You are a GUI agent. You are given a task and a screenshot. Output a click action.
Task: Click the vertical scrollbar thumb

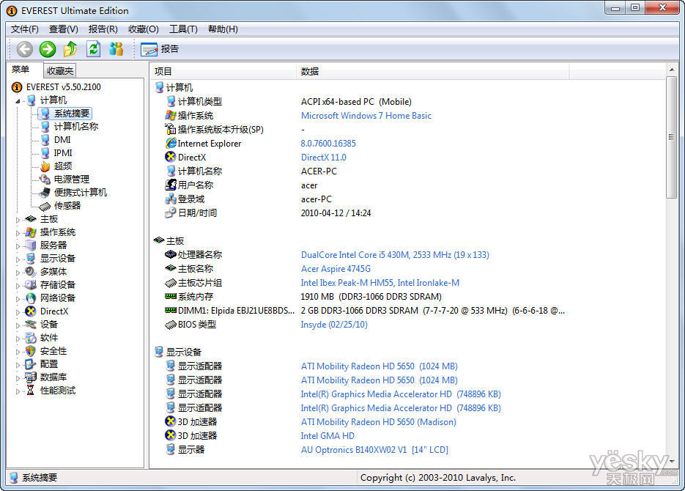click(x=671, y=137)
